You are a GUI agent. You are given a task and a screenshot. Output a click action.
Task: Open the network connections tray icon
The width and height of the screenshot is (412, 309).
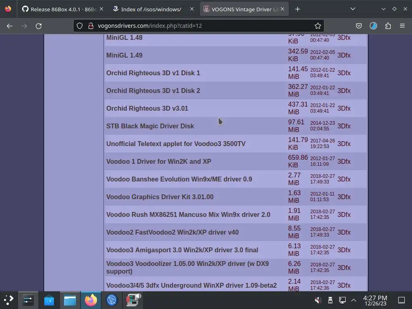(x=342, y=300)
